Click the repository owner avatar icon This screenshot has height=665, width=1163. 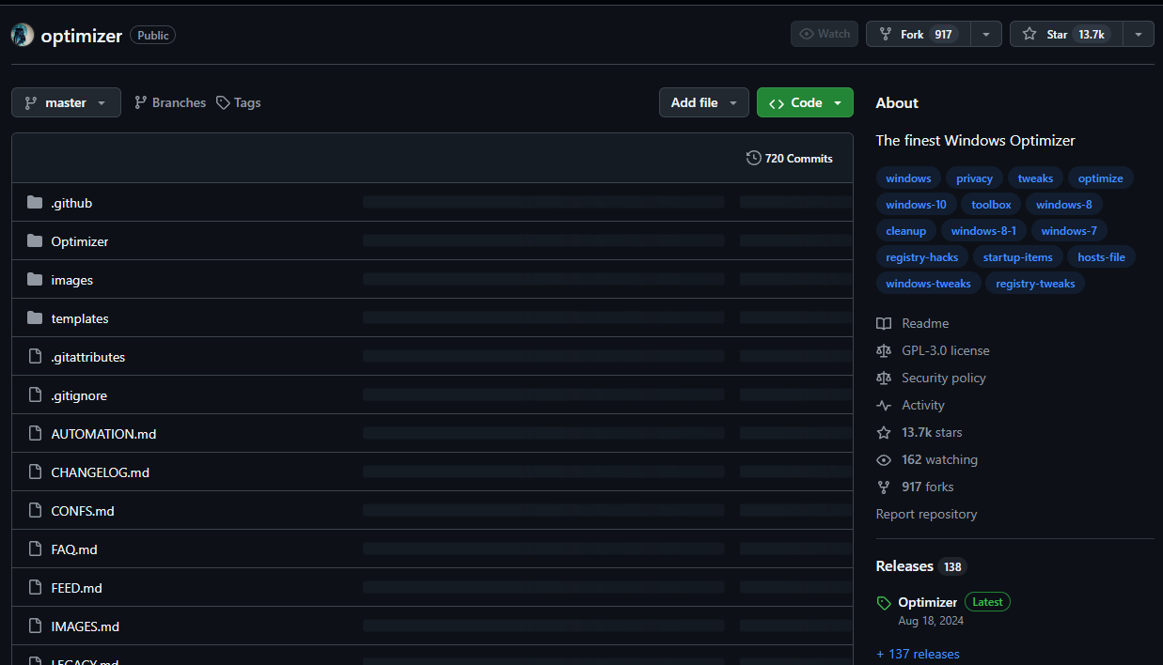click(x=23, y=36)
